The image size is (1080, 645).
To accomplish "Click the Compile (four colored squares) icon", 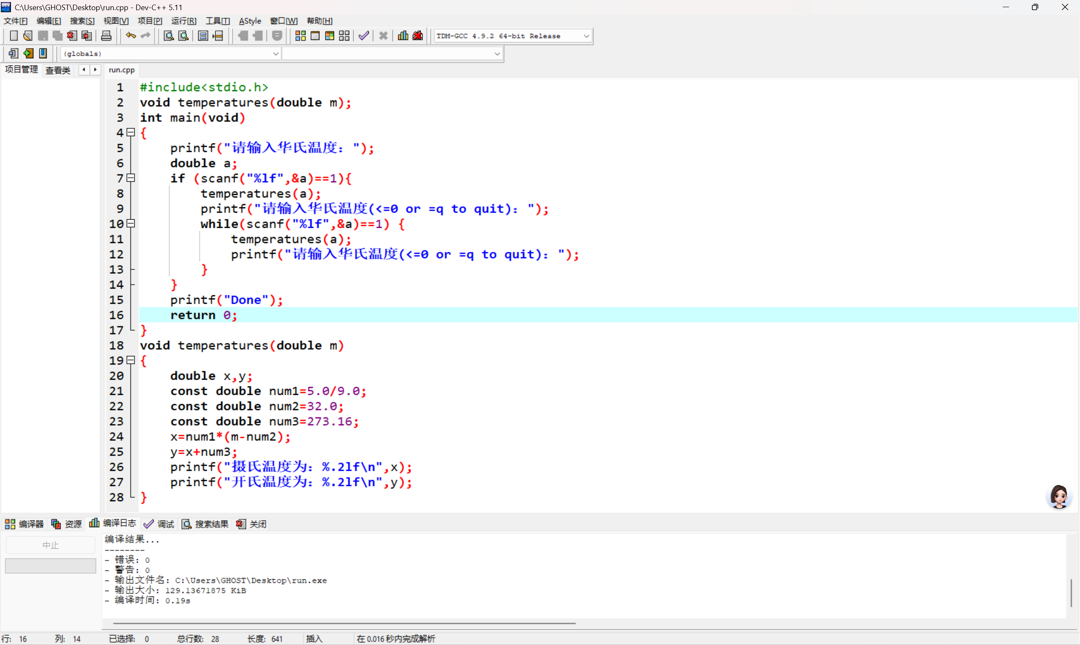I will coord(300,36).
